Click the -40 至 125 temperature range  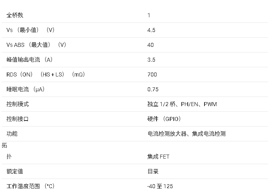160,186
